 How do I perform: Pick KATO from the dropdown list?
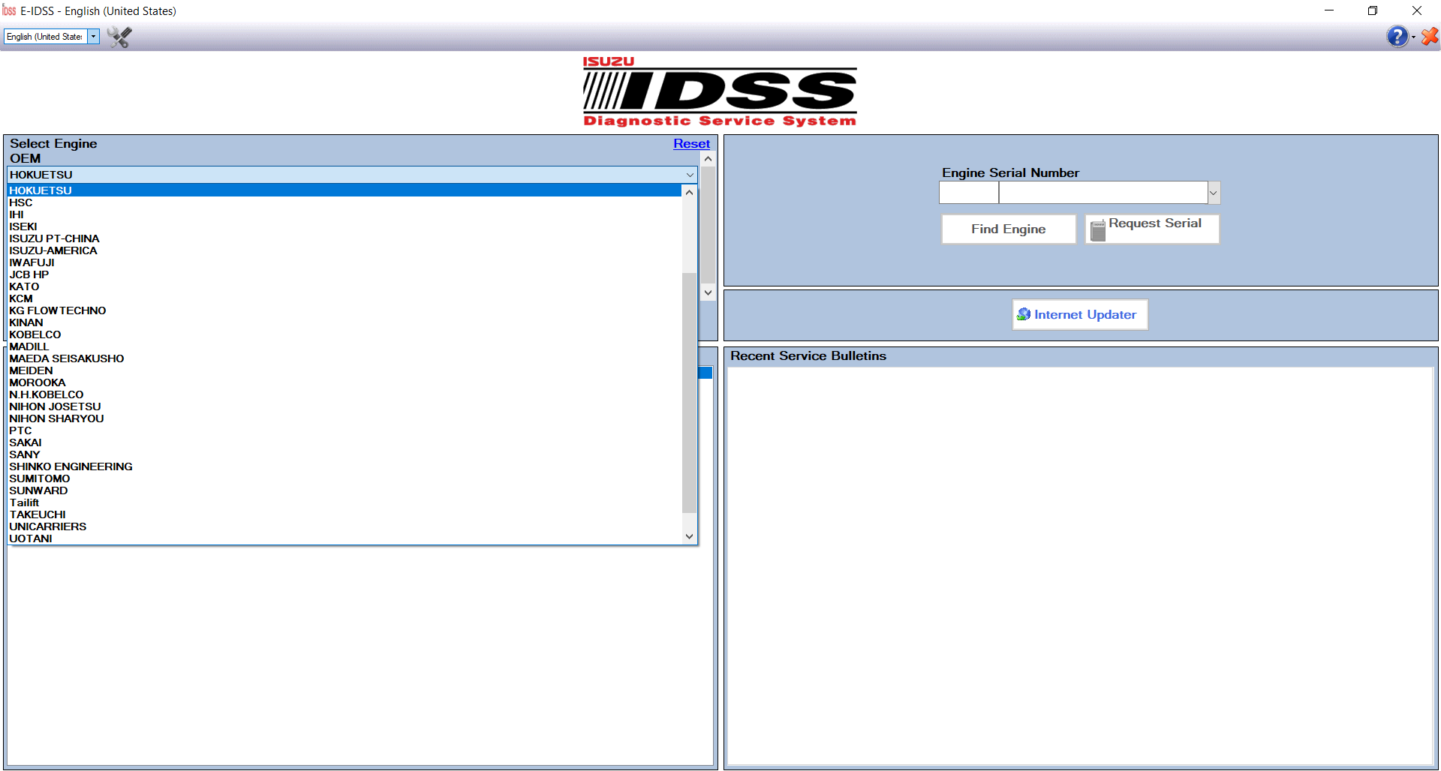(x=344, y=286)
